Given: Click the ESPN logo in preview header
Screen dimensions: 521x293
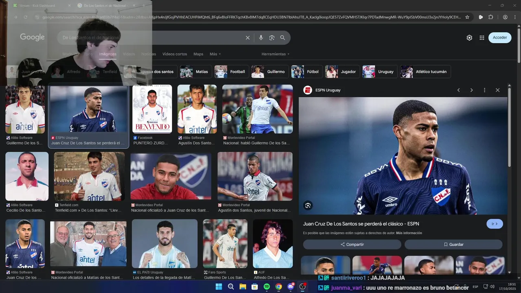Looking at the screenshot, I should point(308,90).
